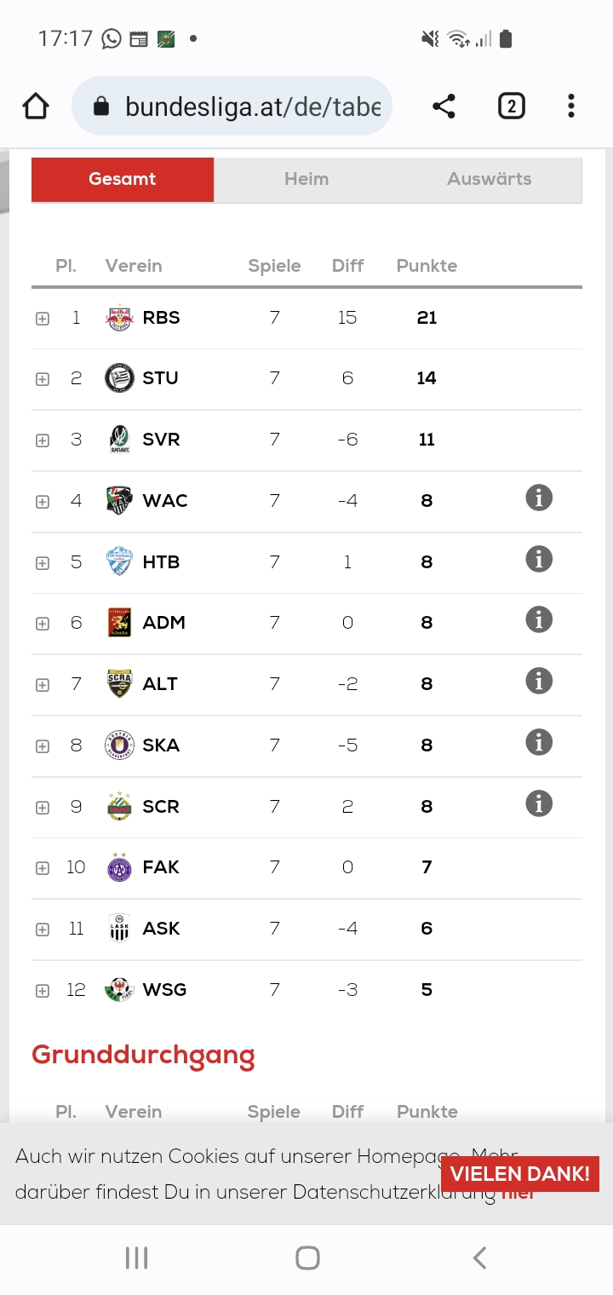Tap the Sturm Graz STU crest
Screen dimensions: 613x1295
point(119,378)
